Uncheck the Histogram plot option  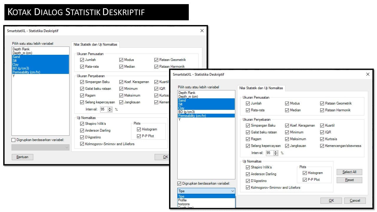pos(305,173)
